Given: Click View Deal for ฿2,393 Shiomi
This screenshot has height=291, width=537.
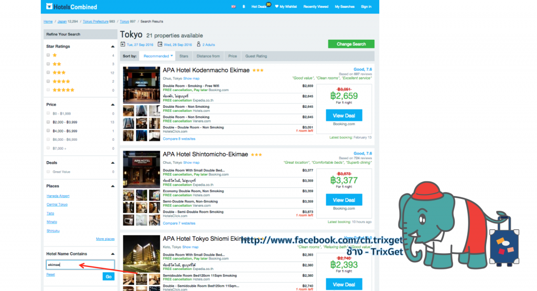Looking at the screenshot, I should (344, 285).
